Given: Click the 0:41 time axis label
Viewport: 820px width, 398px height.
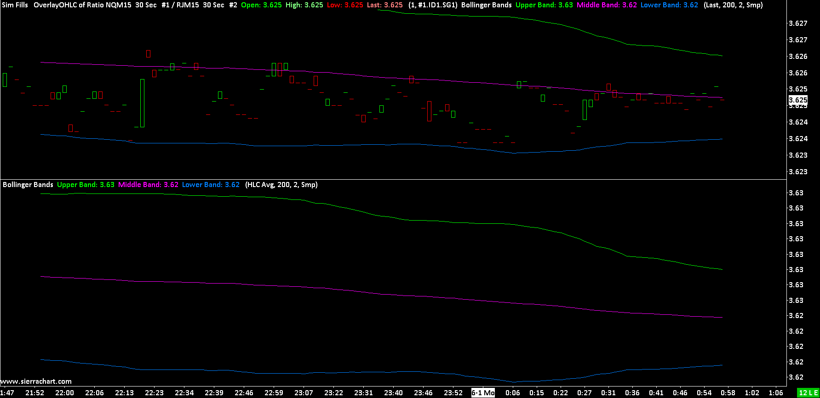Looking at the screenshot, I should click(x=656, y=393).
